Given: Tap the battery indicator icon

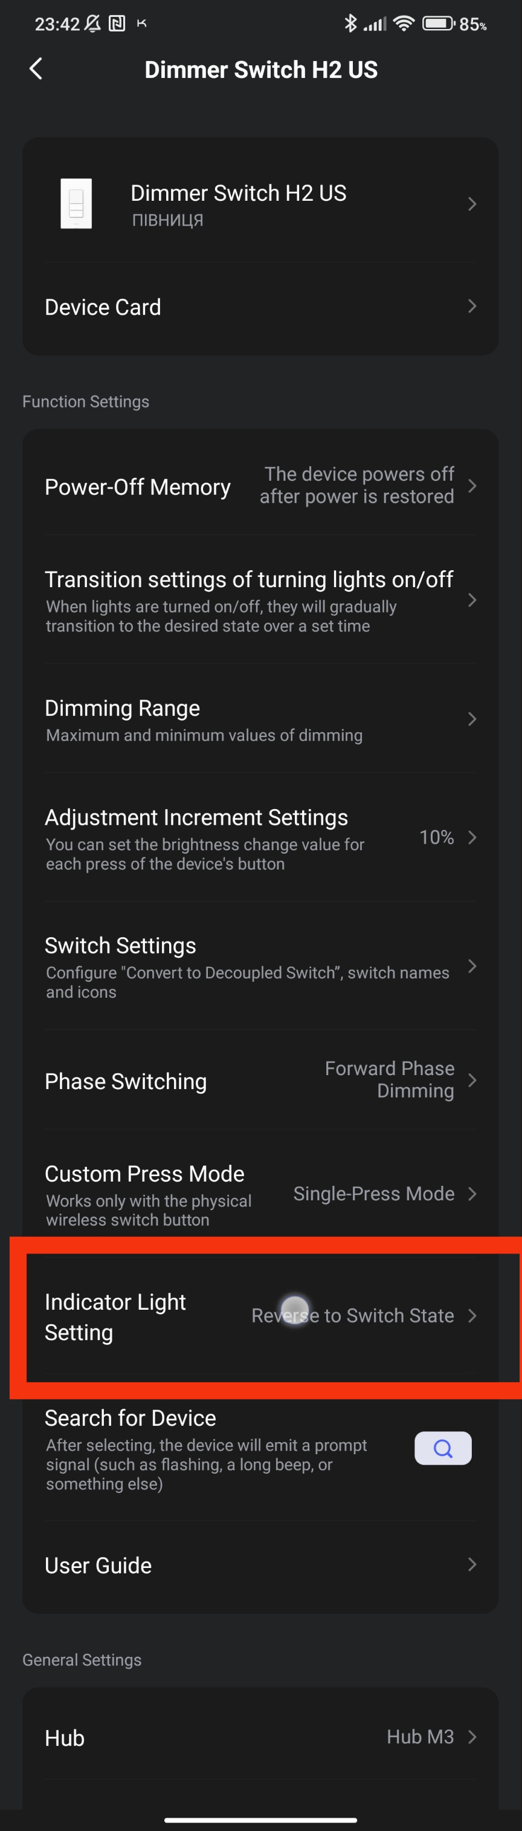Looking at the screenshot, I should tap(438, 24).
